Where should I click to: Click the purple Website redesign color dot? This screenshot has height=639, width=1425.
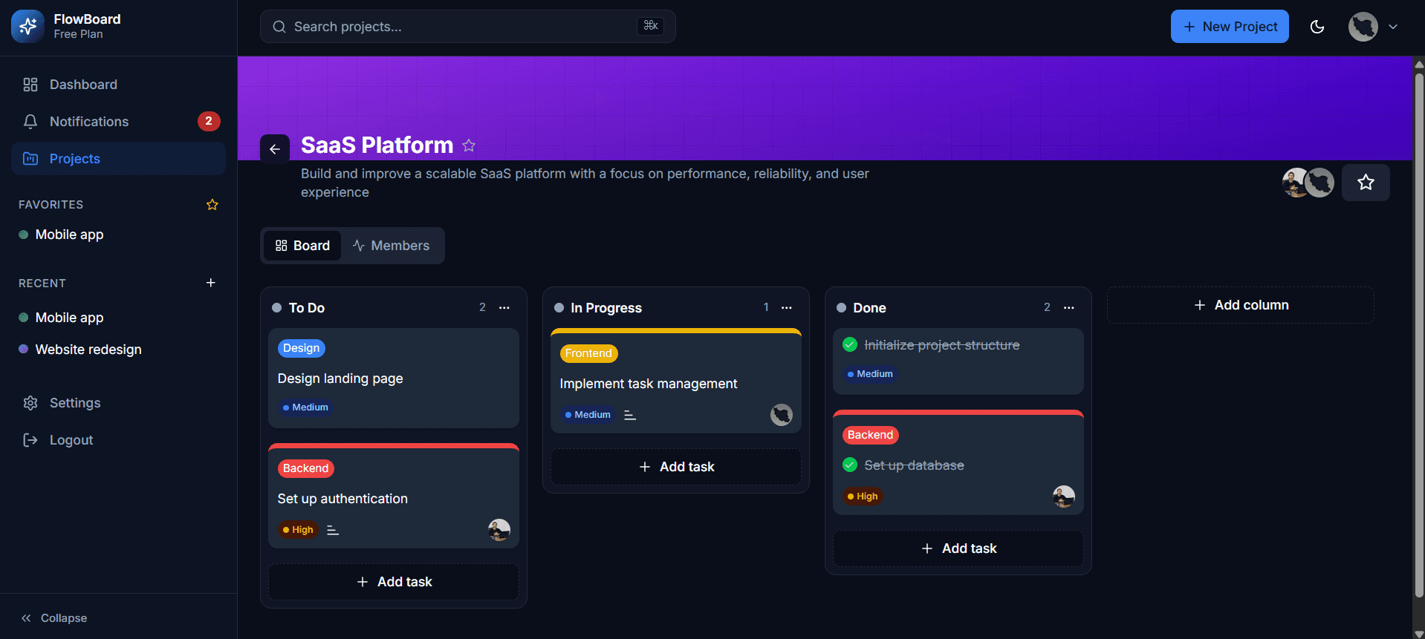[x=24, y=349]
